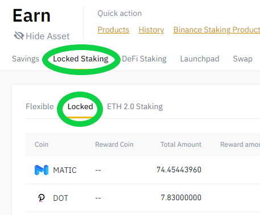Go to the Swap tab
260x215 pixels.
point(242,59)
